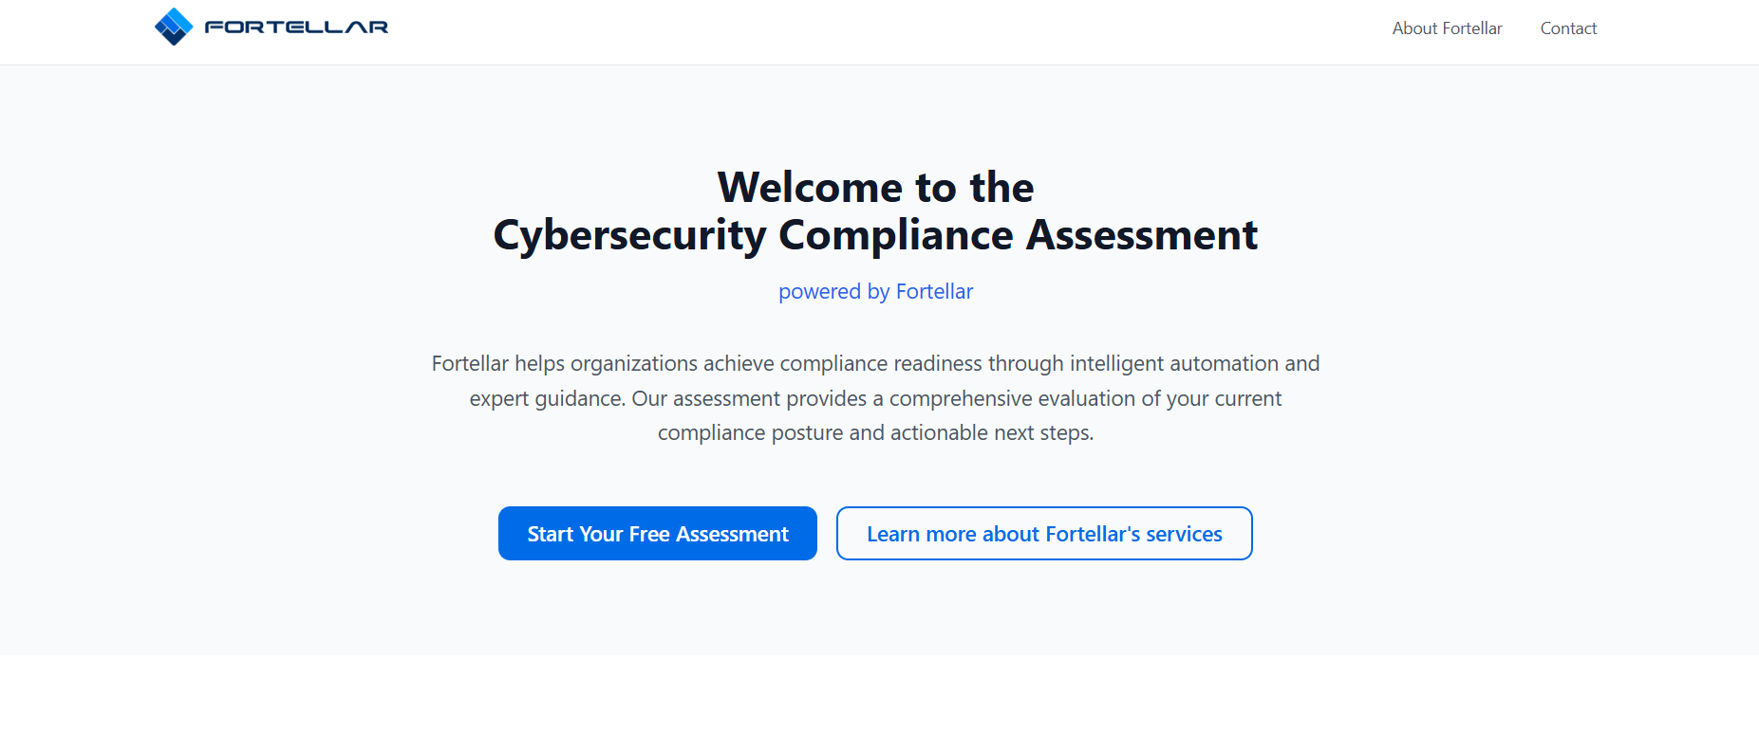
Task: Open the Fortellar link under the heading
Action: point(934,291)
